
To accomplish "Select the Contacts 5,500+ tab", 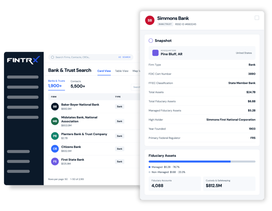I will click(78, 84).
